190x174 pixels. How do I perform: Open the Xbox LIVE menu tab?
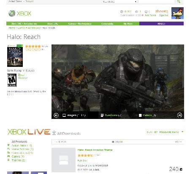[52, 24]
